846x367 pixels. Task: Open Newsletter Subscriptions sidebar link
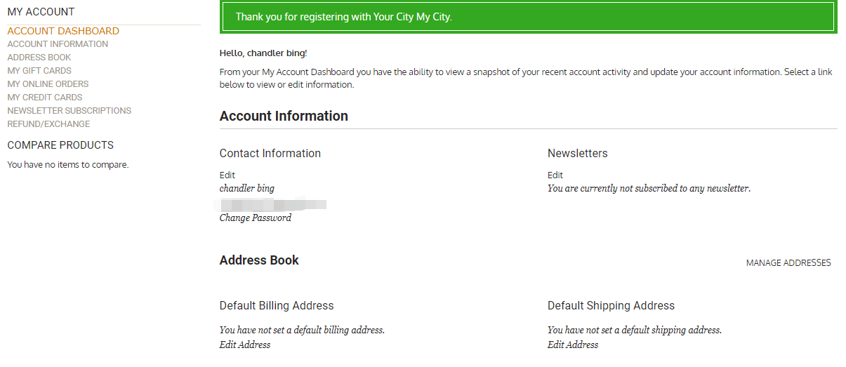(70, 111)
